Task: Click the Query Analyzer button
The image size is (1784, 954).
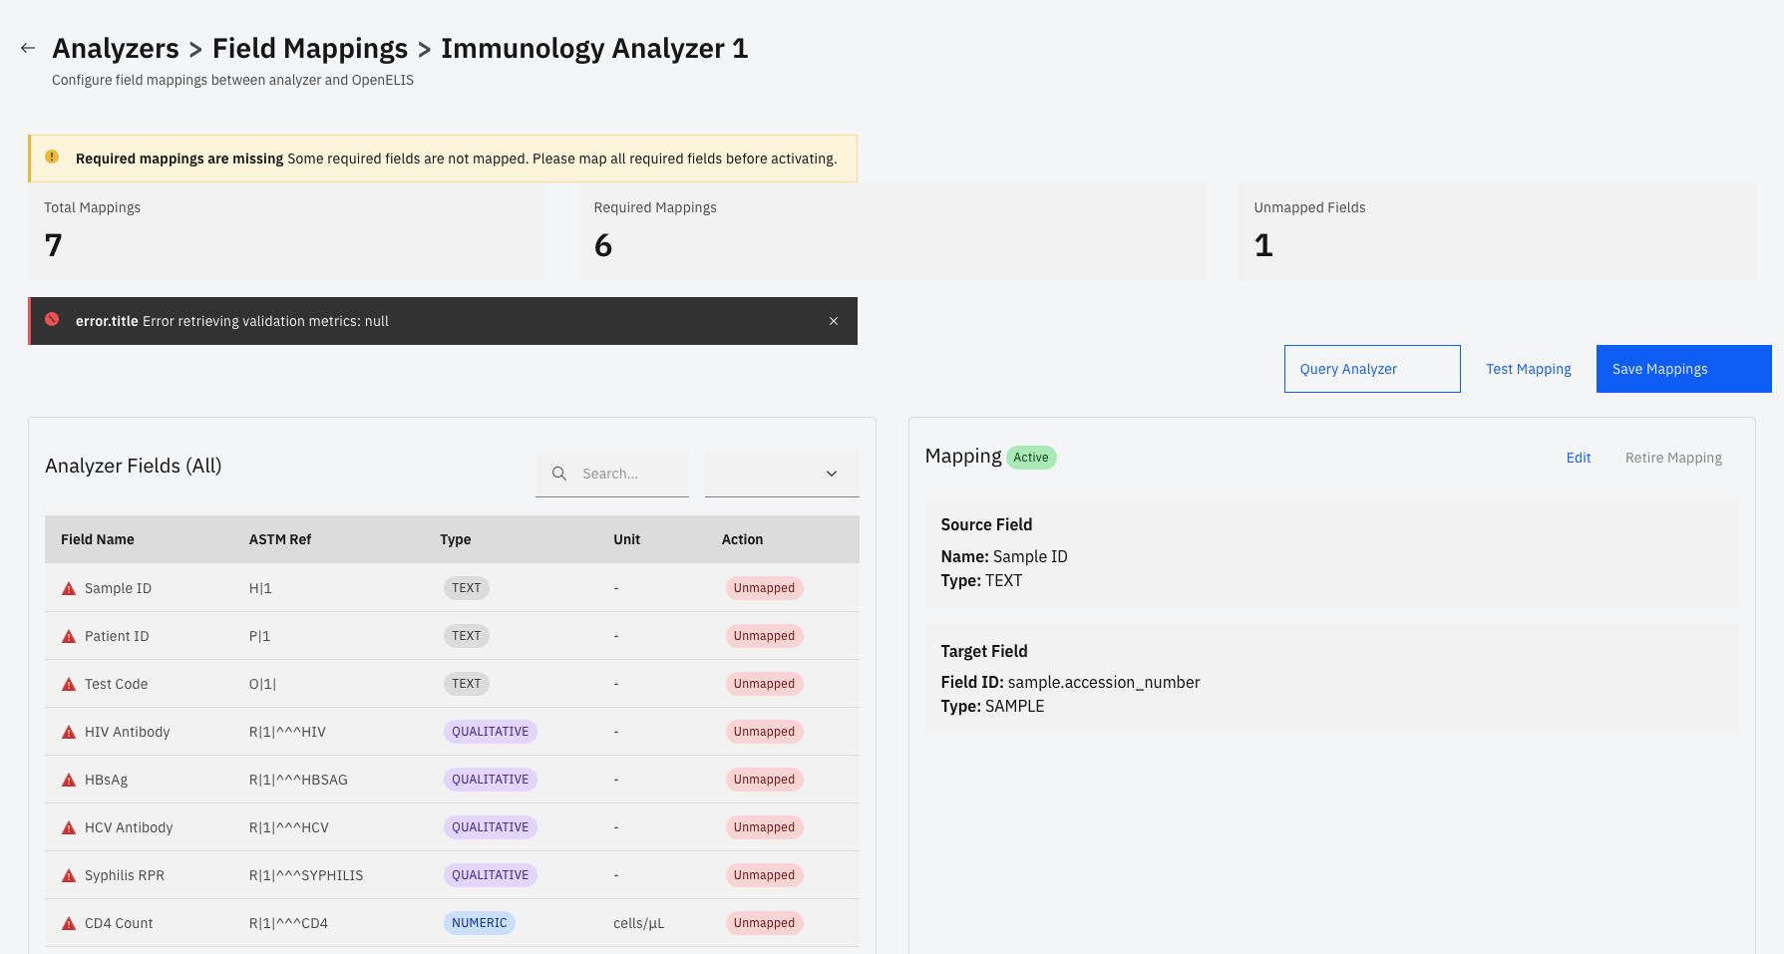Action: click(1372, 369)
